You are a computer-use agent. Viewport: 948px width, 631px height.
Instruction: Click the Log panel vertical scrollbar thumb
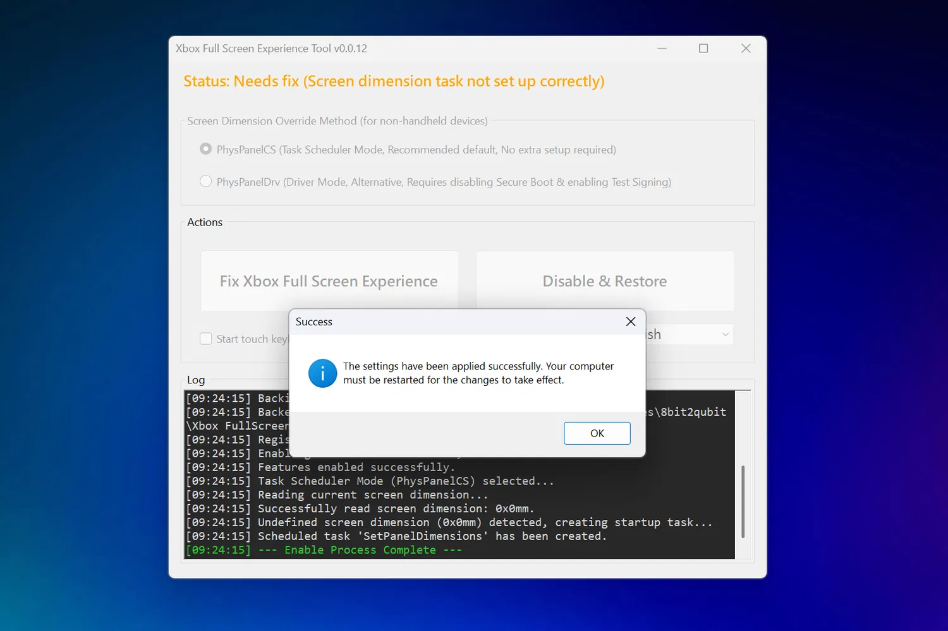(x=743, y=502)
